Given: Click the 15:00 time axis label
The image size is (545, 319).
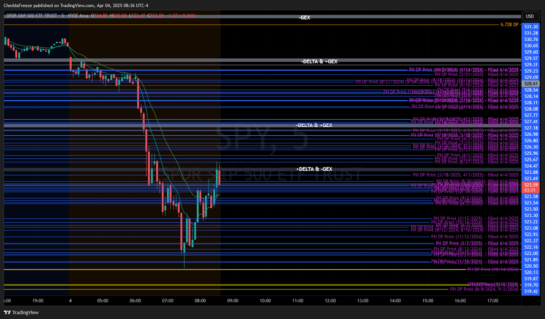Looking at the screenshot, I should click(x=428, y=300).
